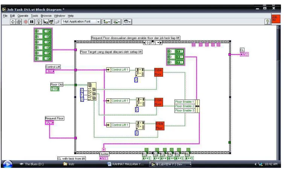Switch to RAHMAT MAULANA Y... taskbar document
284x169 pixels.
(x=126, y=164)
